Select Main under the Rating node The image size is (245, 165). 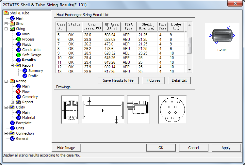(26, 86)
